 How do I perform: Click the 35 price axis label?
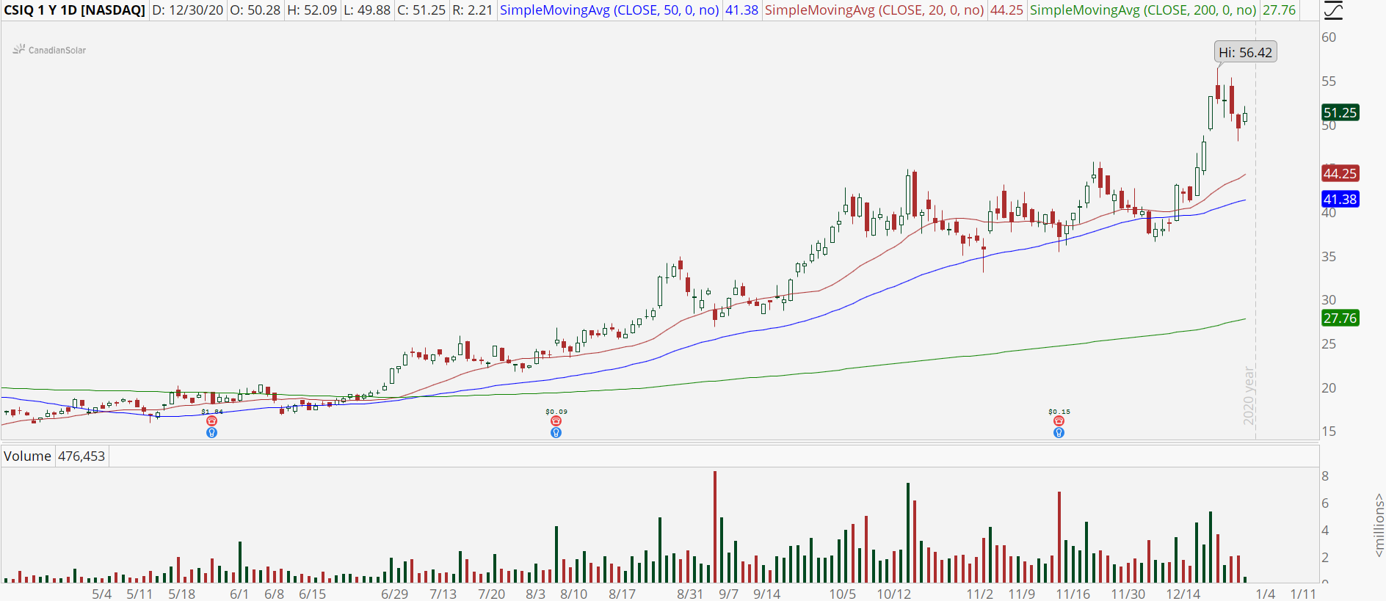point(1329,257)
